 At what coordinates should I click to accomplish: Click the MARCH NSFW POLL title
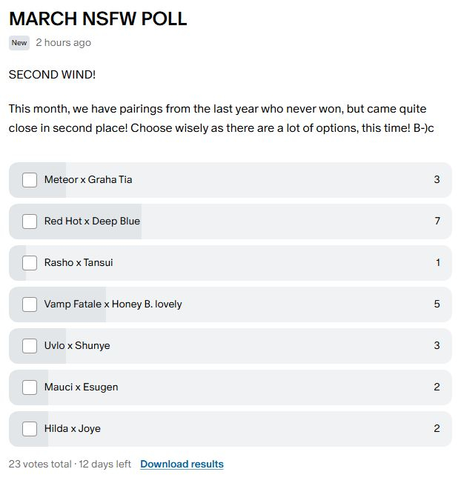(x=98, y=19)
